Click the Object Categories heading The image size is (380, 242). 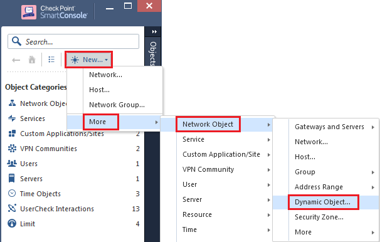pyautogui.click(x=36, y=87)
